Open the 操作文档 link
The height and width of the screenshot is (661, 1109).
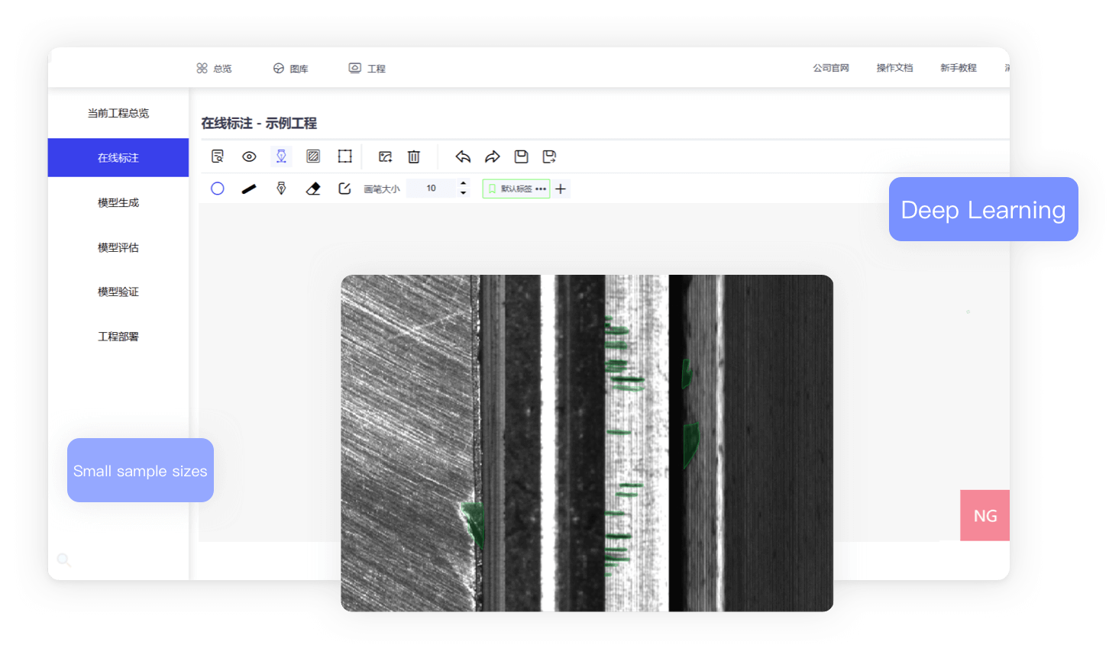pos(894,68)
